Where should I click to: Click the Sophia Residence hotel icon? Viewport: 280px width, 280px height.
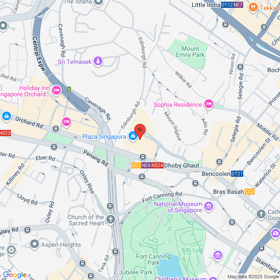point(209,104)
